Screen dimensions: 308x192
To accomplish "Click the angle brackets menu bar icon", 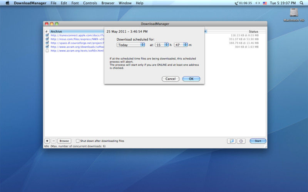I will (x=258, y=3).
